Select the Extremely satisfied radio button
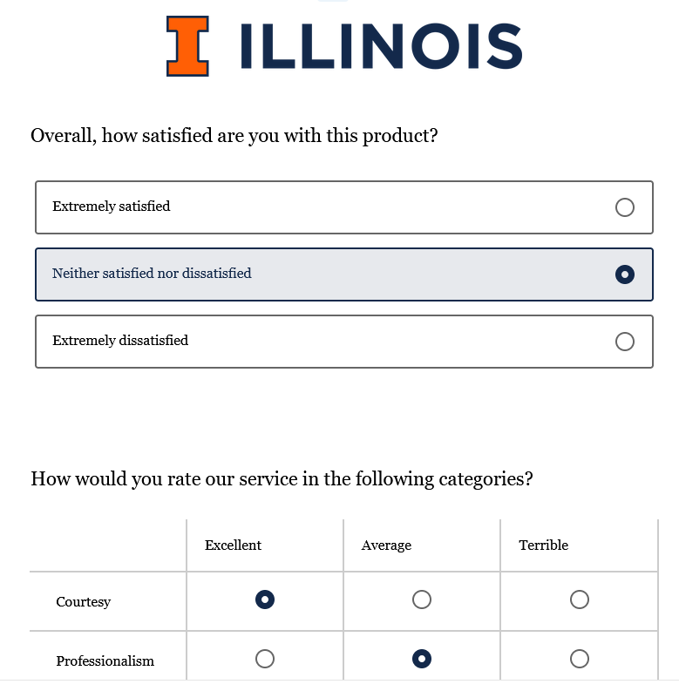This screenshot has height=691, width=679. (625, 207)
